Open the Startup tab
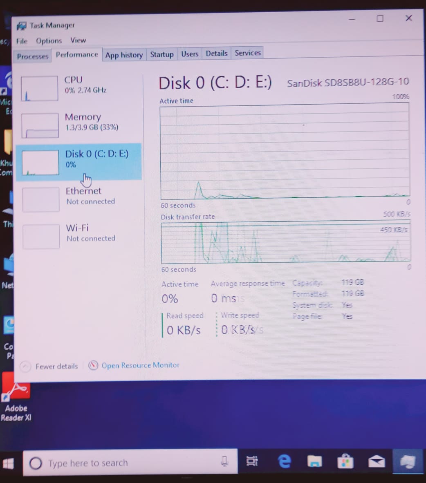This screenshot has height=483, width=426. [161, 54]
